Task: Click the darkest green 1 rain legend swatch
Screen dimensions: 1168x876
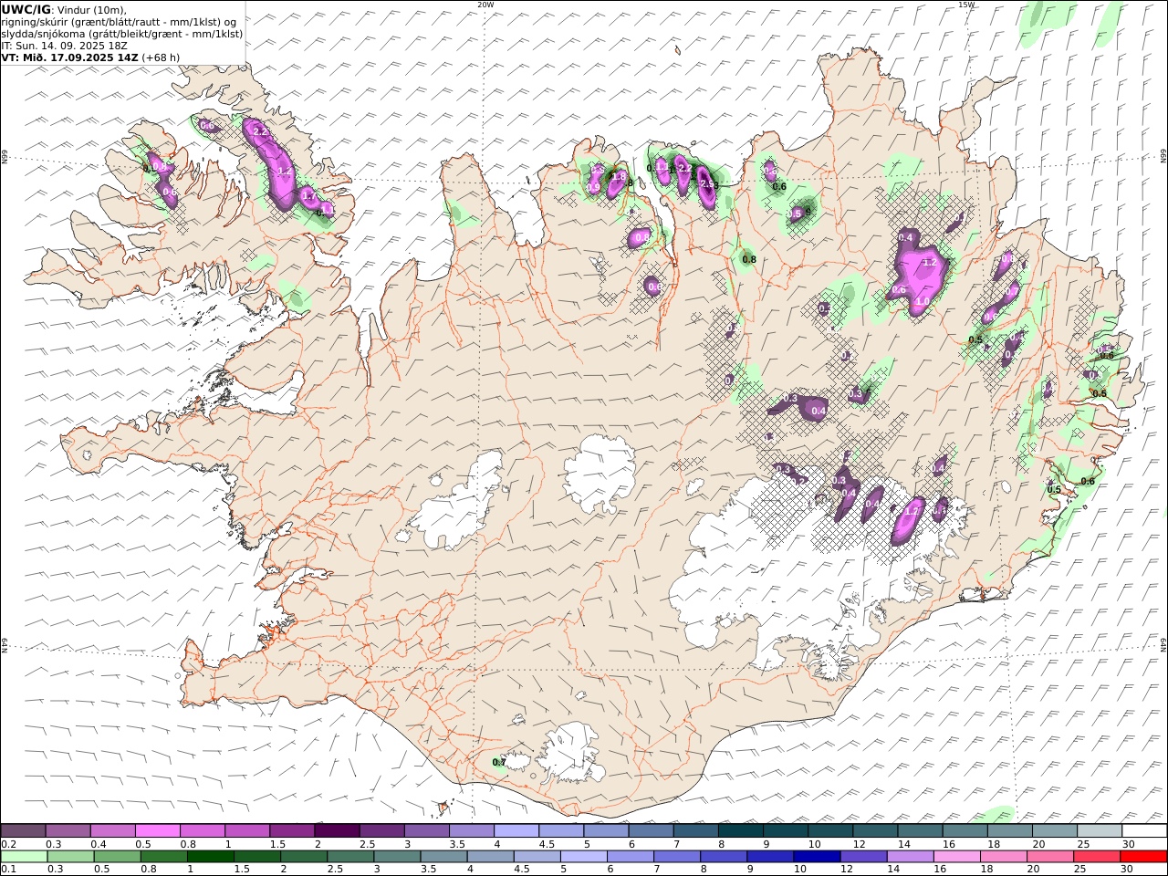Action: pos(210,857)
